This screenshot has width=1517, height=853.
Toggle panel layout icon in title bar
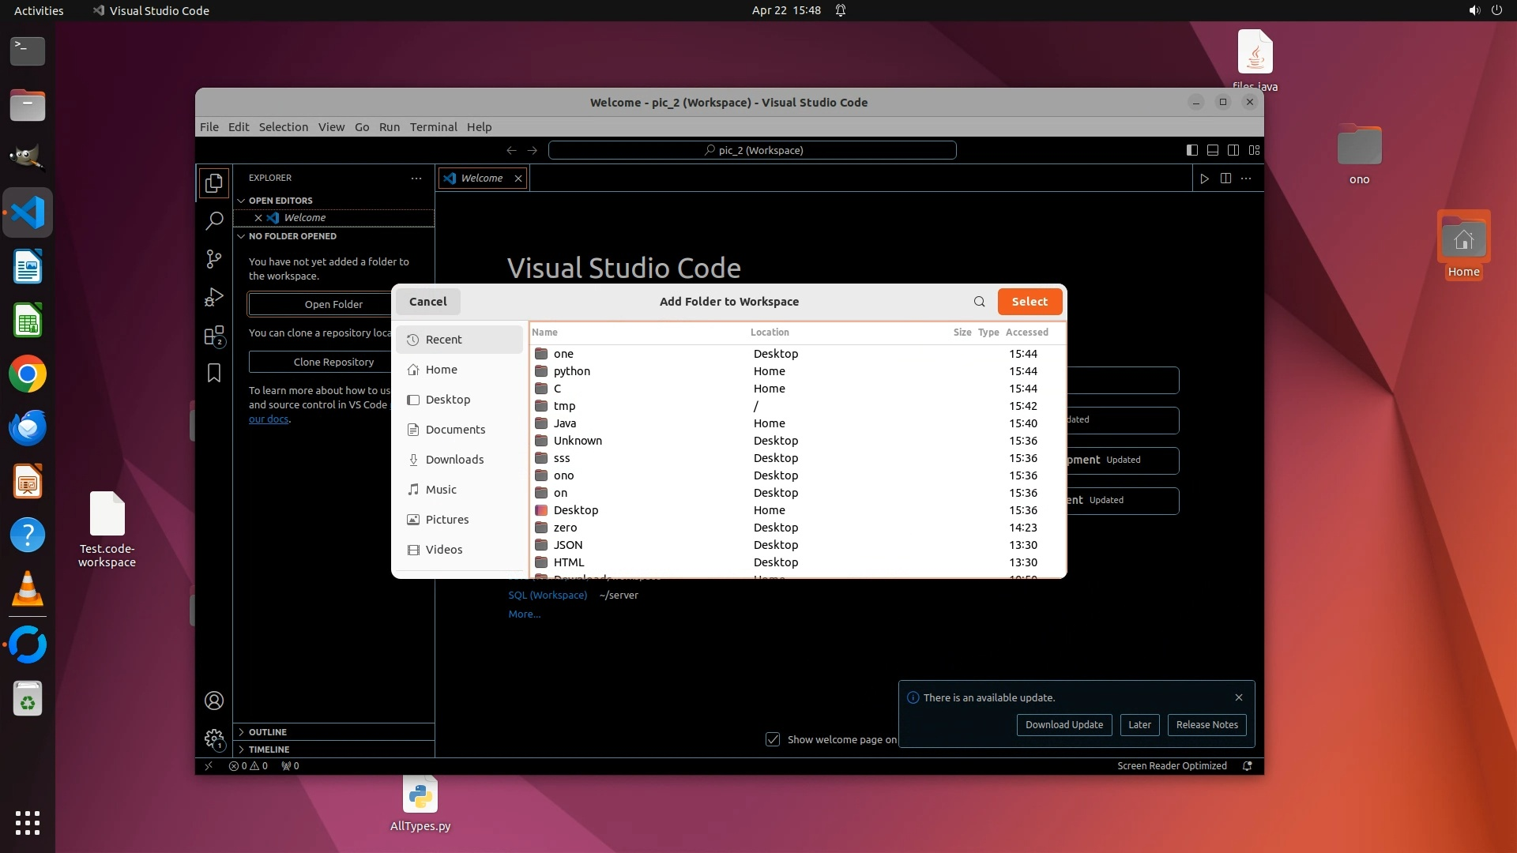(1213, 150)
